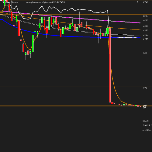Click the 1359 price level label
Image resolution: width=152 pixels, height=152 pixels.
(146, 26)
